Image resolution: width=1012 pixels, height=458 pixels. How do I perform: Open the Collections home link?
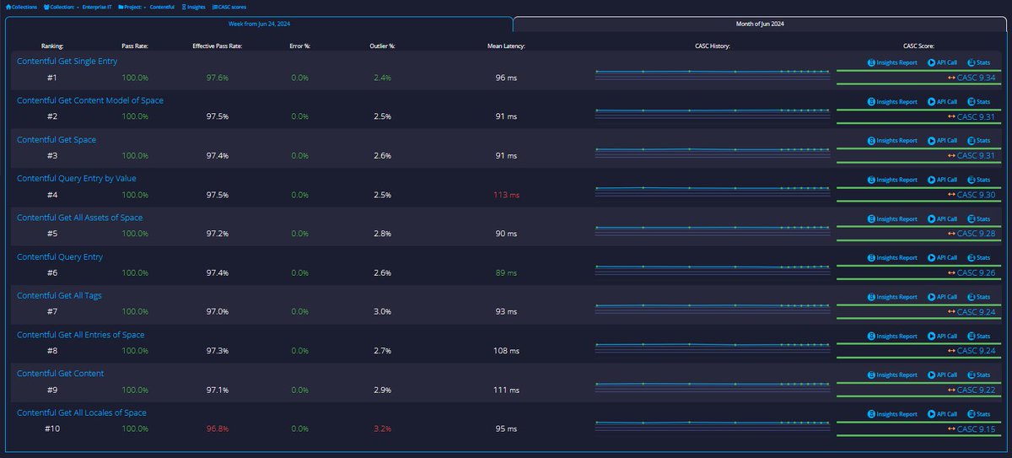click(21, 7)
